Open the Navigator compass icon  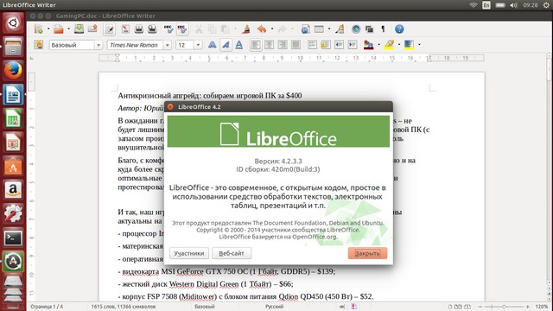(x=356, y=29)
